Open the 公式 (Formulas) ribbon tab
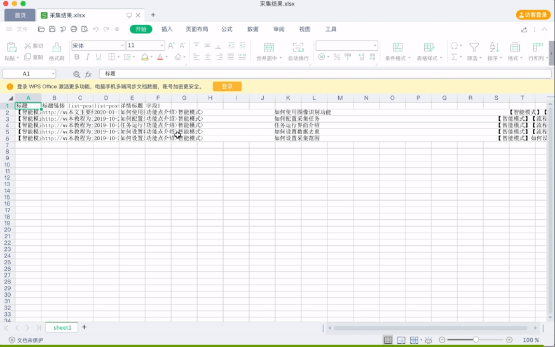555x347 pixels. 226,29
